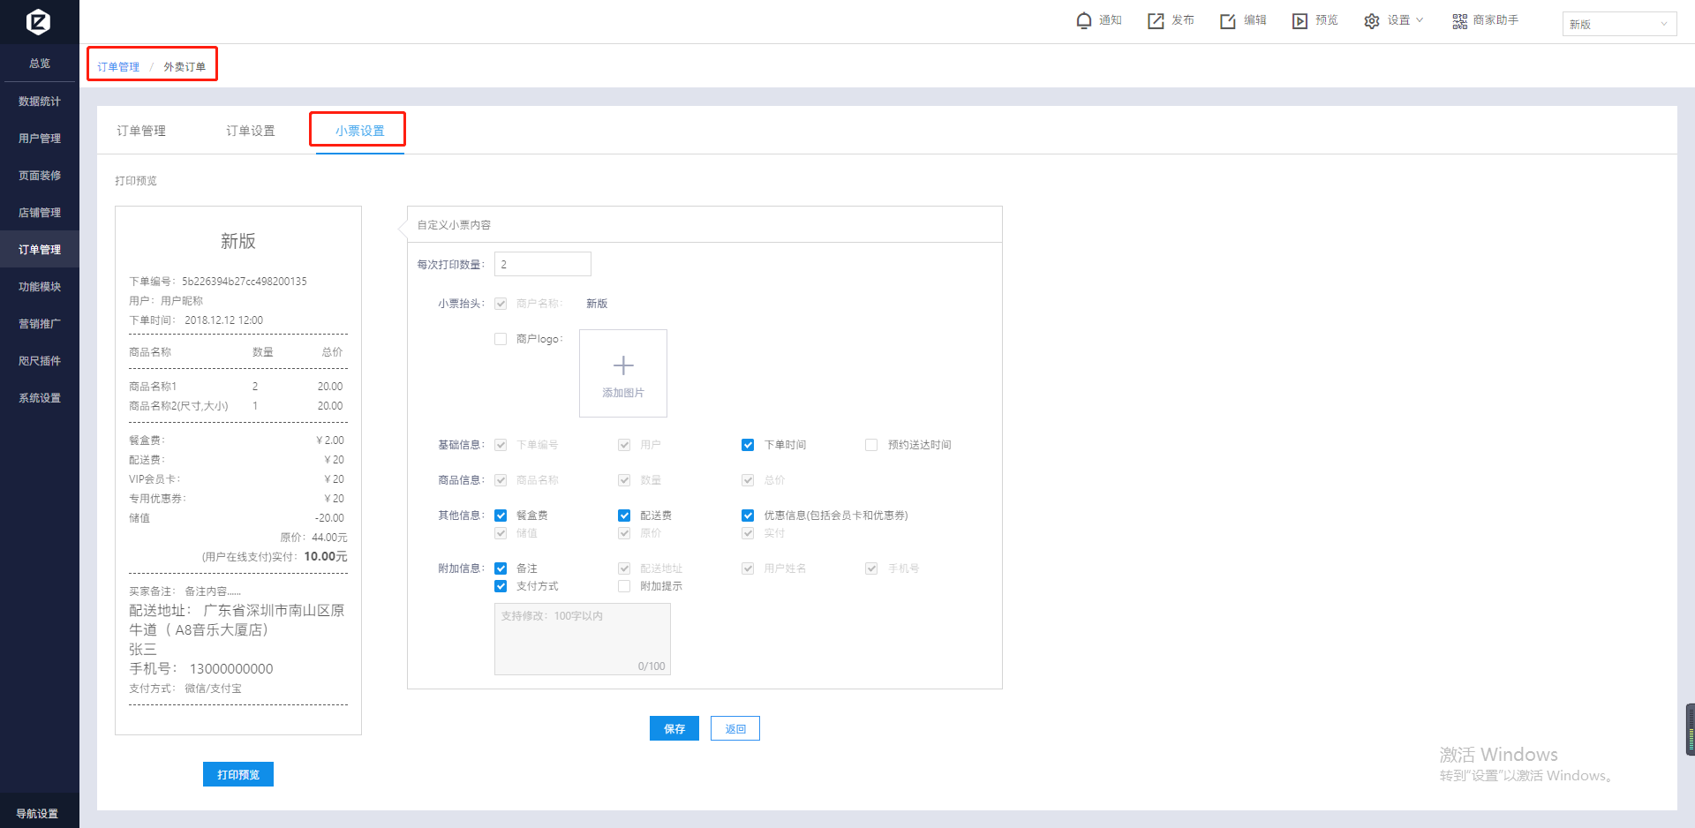
Task: Select the 小票设置 tab
Action: tap(359, 131)
